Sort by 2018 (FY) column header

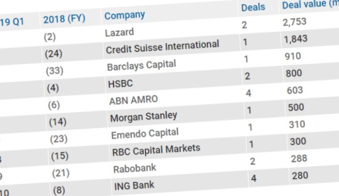pos(64,20)
